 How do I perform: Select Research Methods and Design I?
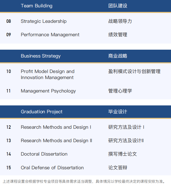tap(56, 127)
